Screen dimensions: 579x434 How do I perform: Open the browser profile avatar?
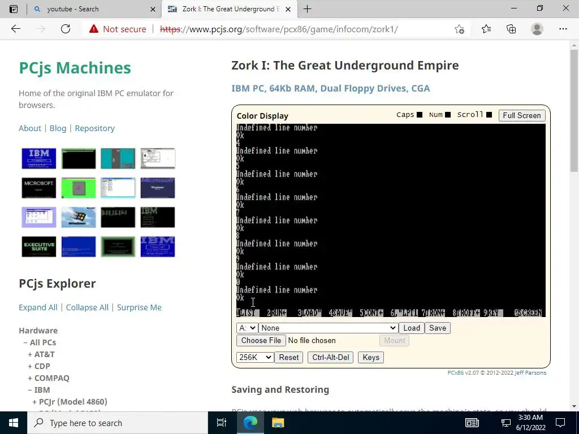tap(537, 29)
